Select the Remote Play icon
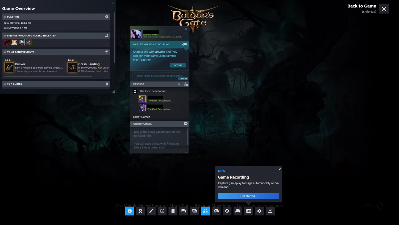Image resolution: width=399 pixels, height=225 pixels. pos(216,211)
